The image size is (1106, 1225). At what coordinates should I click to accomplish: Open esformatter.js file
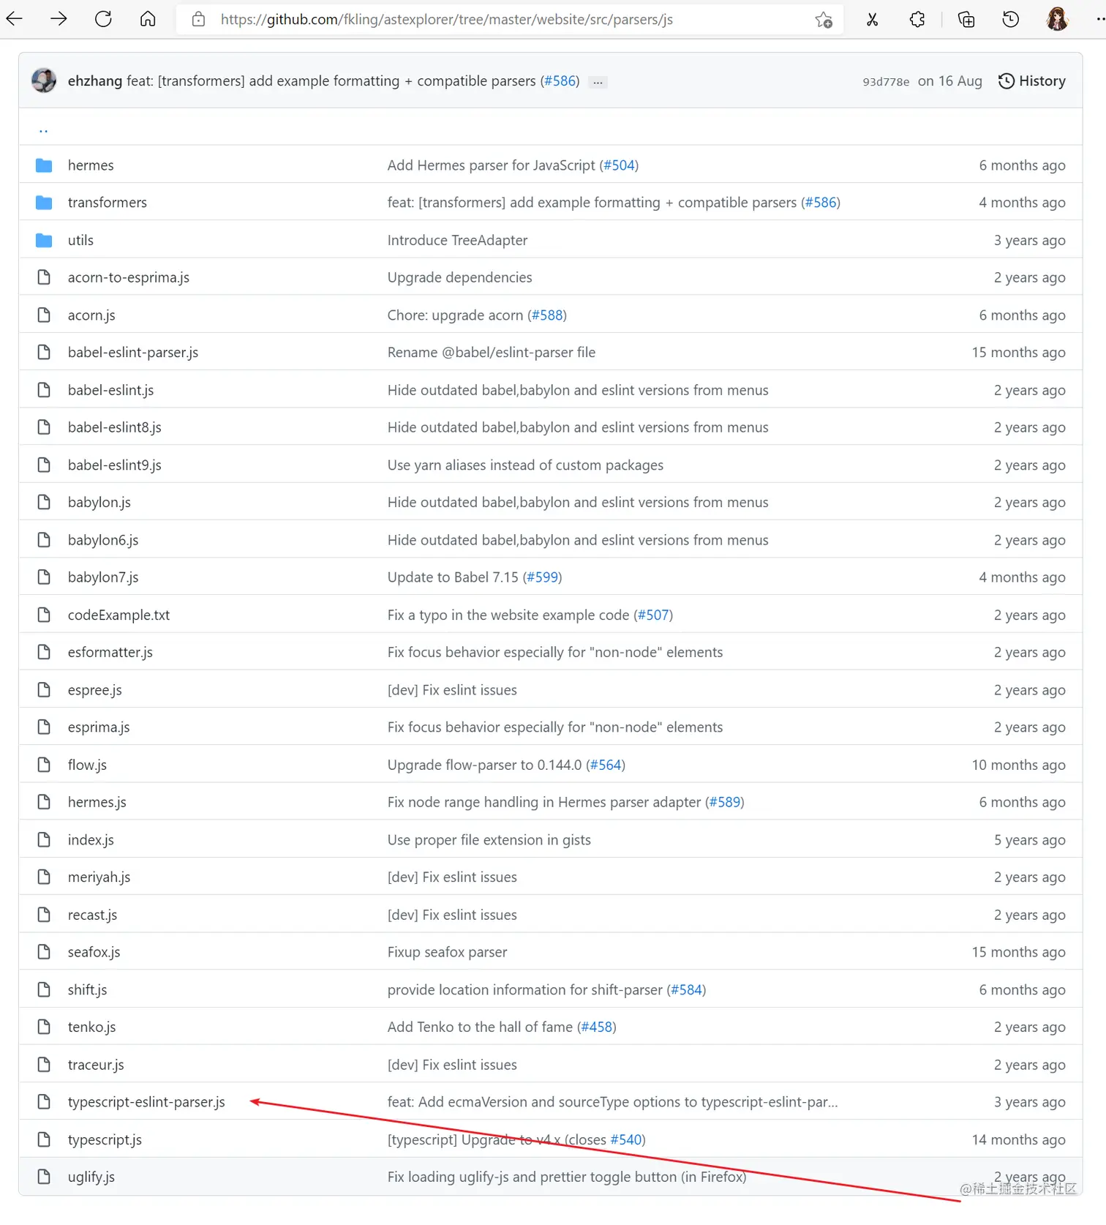click(110, 653)
